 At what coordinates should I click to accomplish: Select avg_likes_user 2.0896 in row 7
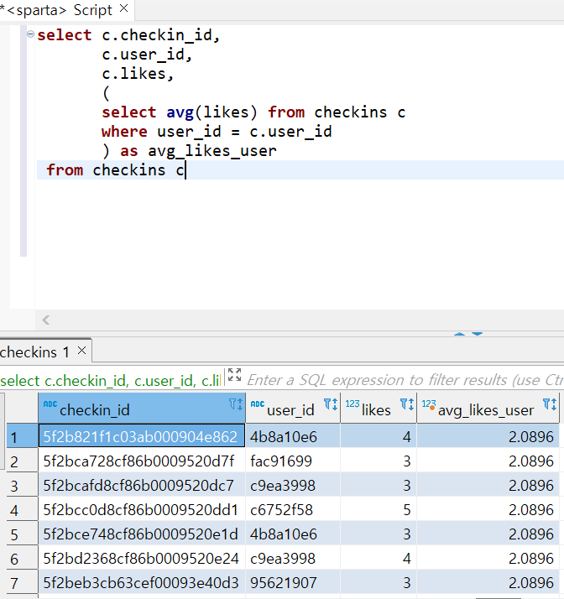[x=488, y=583]
